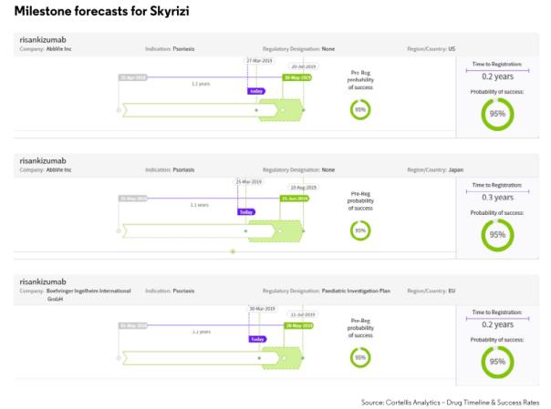Click the small Pre-Reg 95% donut in EU row
551x409 pixels.
[x=360, y=357]
